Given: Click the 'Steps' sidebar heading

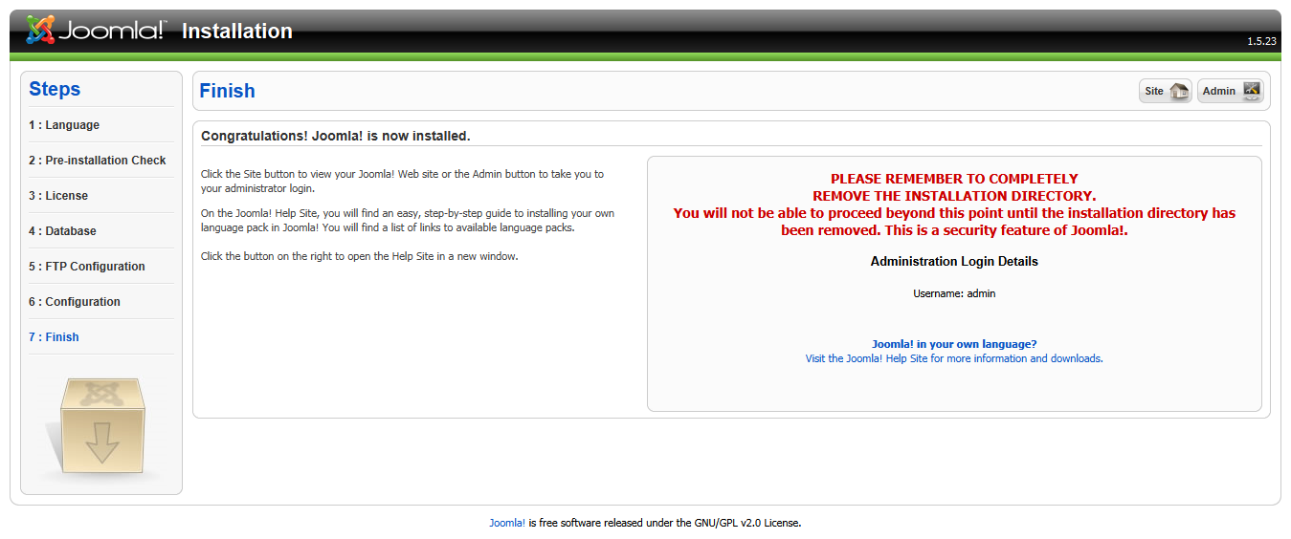Looking at the screenshot, I should (x=55, y=89).
